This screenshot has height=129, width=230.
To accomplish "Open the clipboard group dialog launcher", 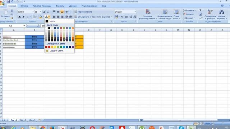I will (15, 21).
